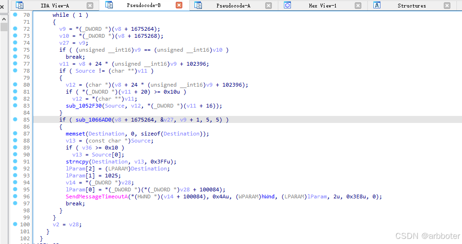Toggle breakpoint dot on line 85
Viewport: 462px width, 244px height.
click(15, 119)
